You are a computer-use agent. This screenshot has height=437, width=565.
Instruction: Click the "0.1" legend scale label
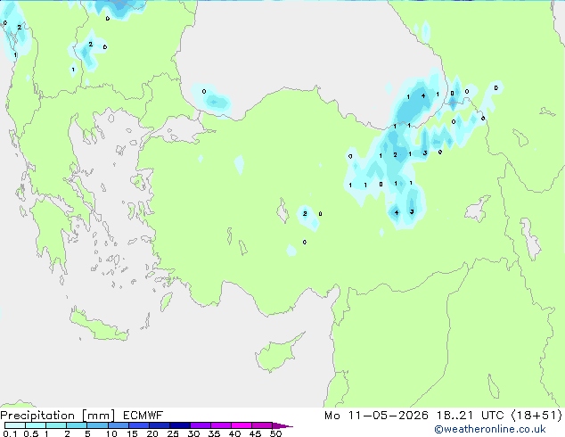tap(10, 433)
